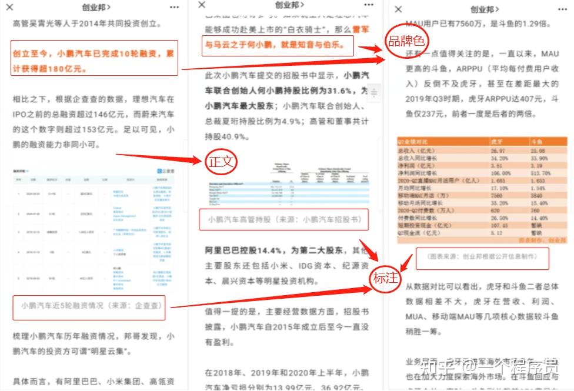Click the 企查查 logo above the funding table
Screen dimensions: 574x391
(166, 171)
